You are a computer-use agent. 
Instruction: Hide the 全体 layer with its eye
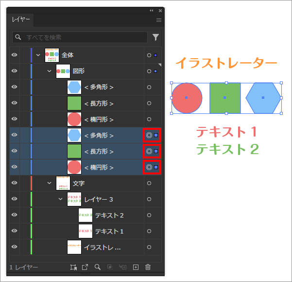pos(15,55)
